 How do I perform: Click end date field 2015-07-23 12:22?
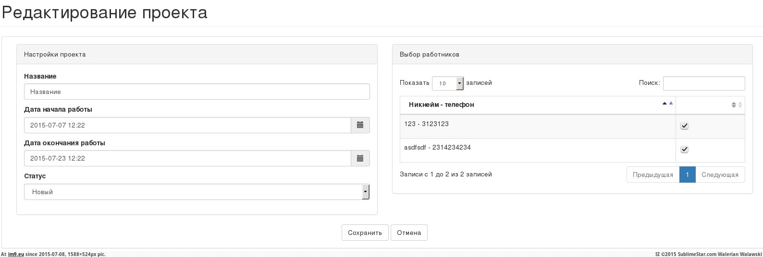coord(187,158)
